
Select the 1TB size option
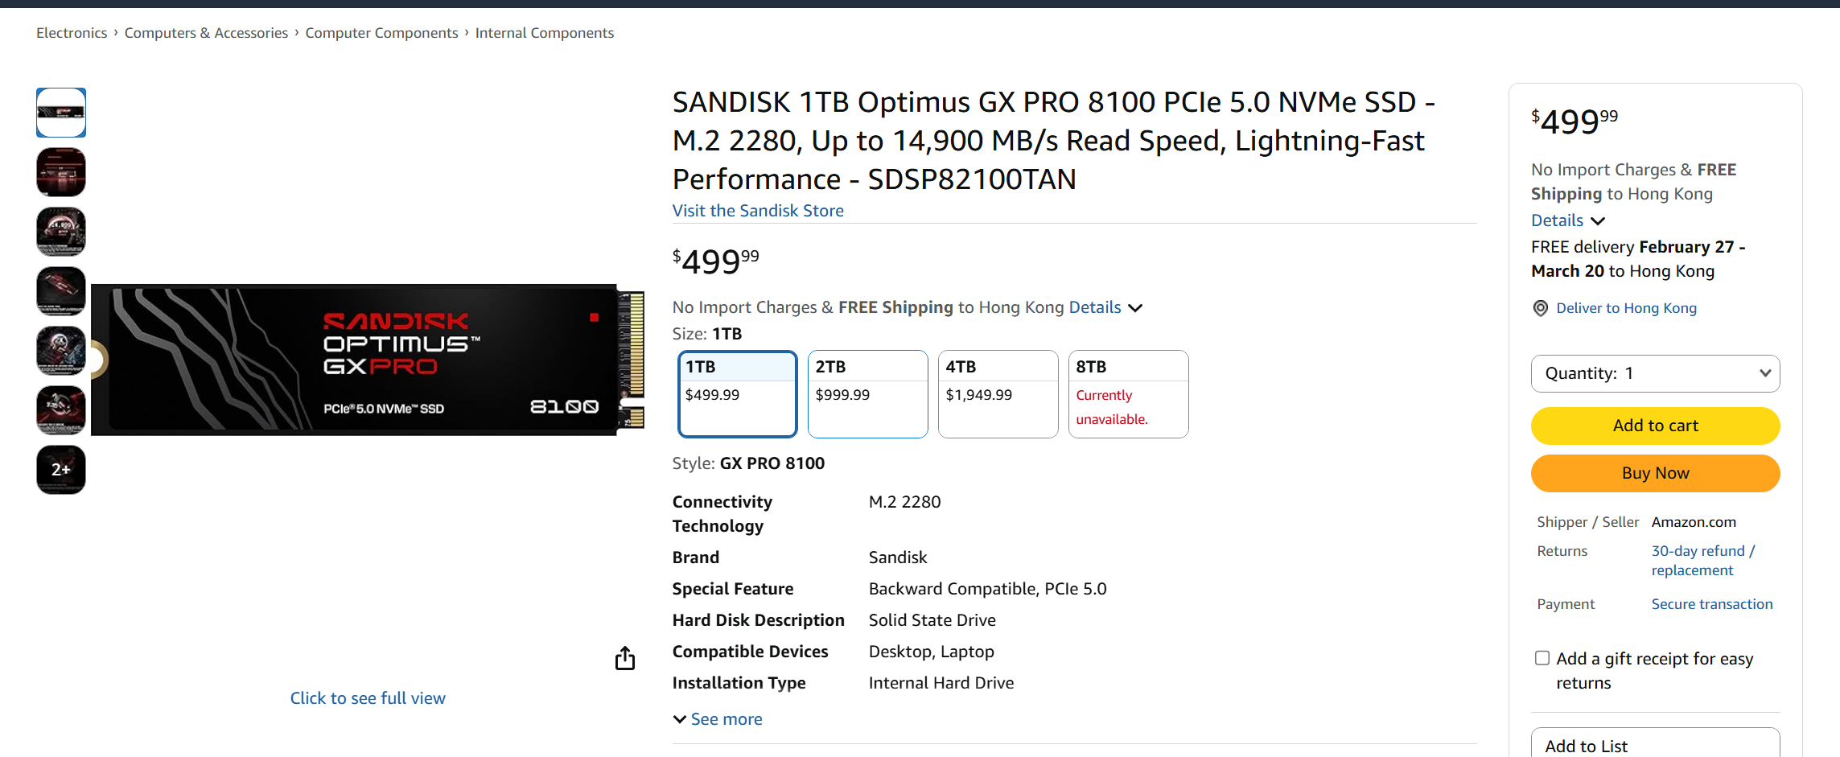(737, 393)
